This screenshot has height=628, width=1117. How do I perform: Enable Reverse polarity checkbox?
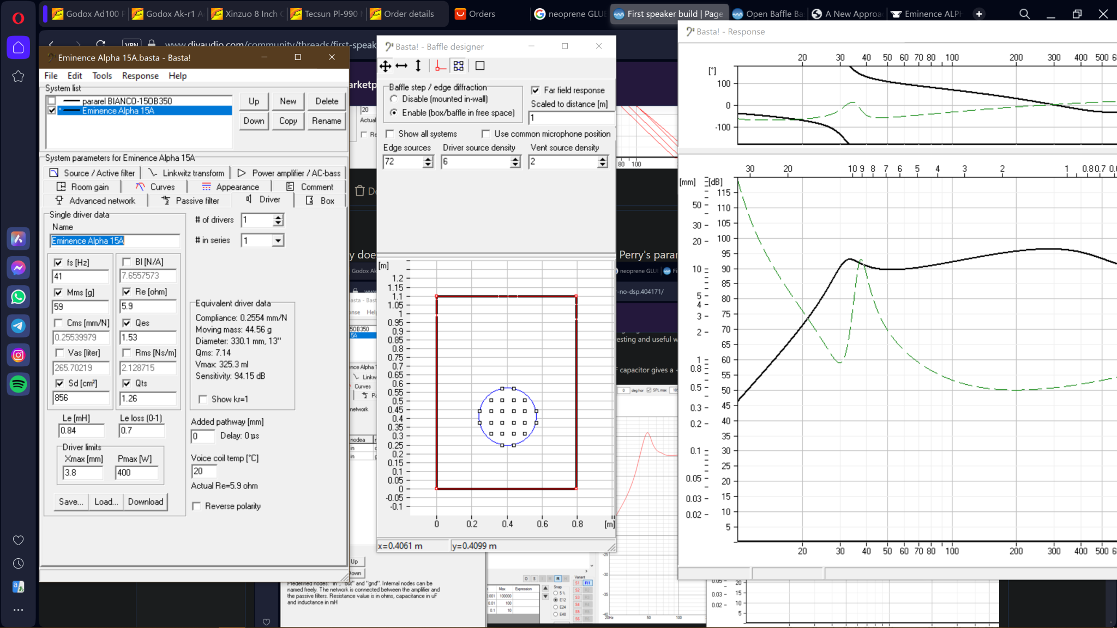[x=196, y=506]
